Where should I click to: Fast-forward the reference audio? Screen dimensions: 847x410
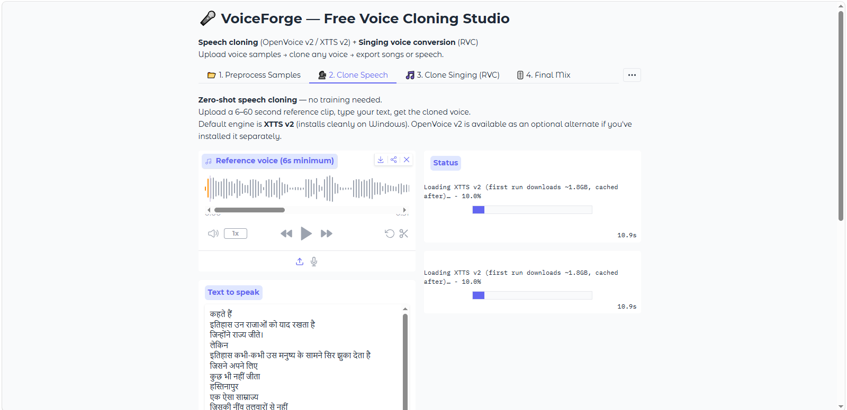[x=327, y=234]
